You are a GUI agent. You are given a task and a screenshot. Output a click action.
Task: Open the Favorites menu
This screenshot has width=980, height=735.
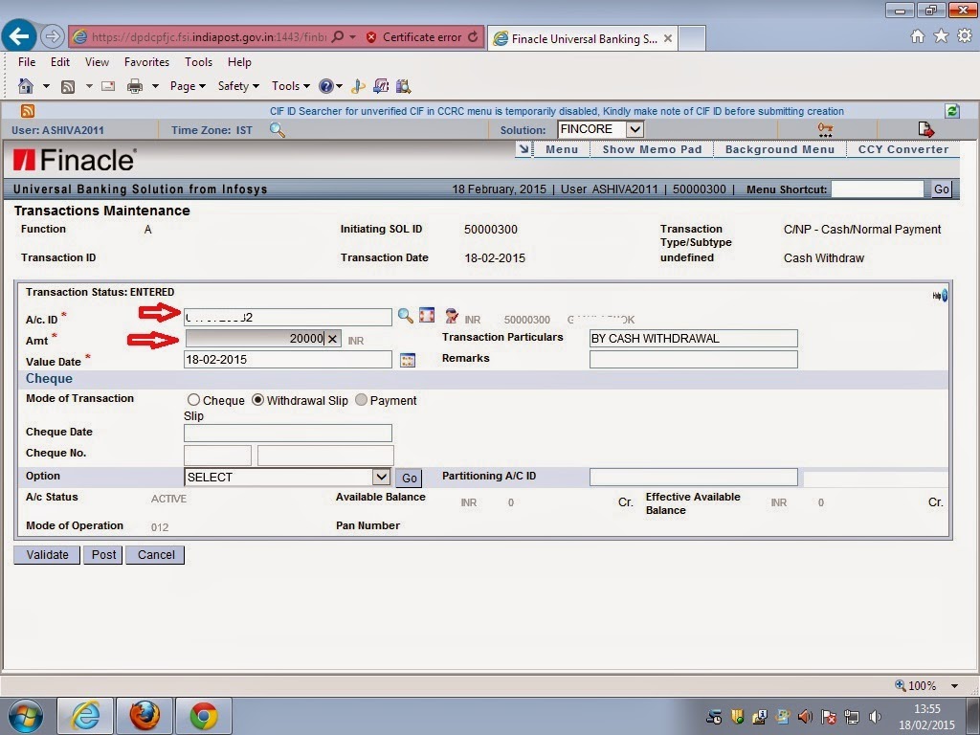[x=146, y=62]
